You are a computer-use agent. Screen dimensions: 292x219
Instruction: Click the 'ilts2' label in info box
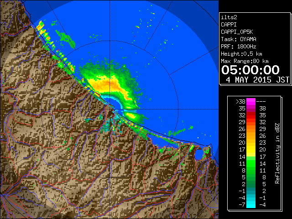coord(229,17)
